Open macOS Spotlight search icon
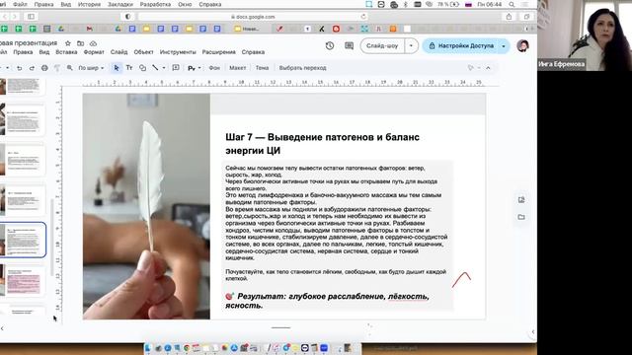632x355 pixels. pos(512,4)
